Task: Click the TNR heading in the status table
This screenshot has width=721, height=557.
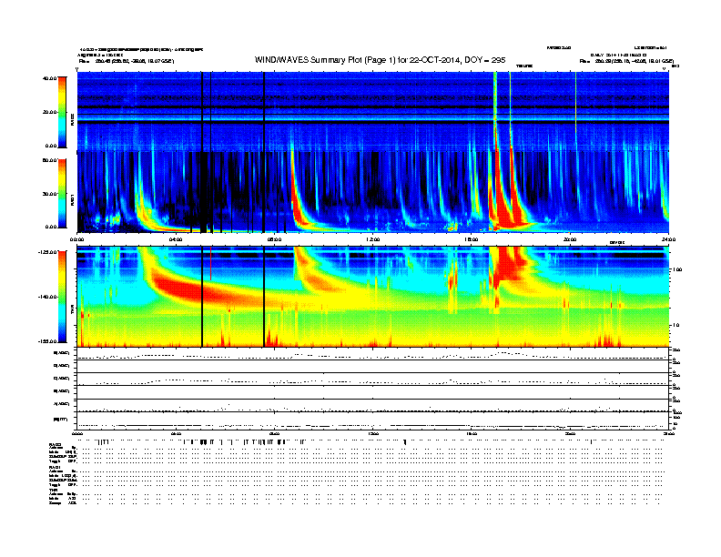Action: click(53, 490)
